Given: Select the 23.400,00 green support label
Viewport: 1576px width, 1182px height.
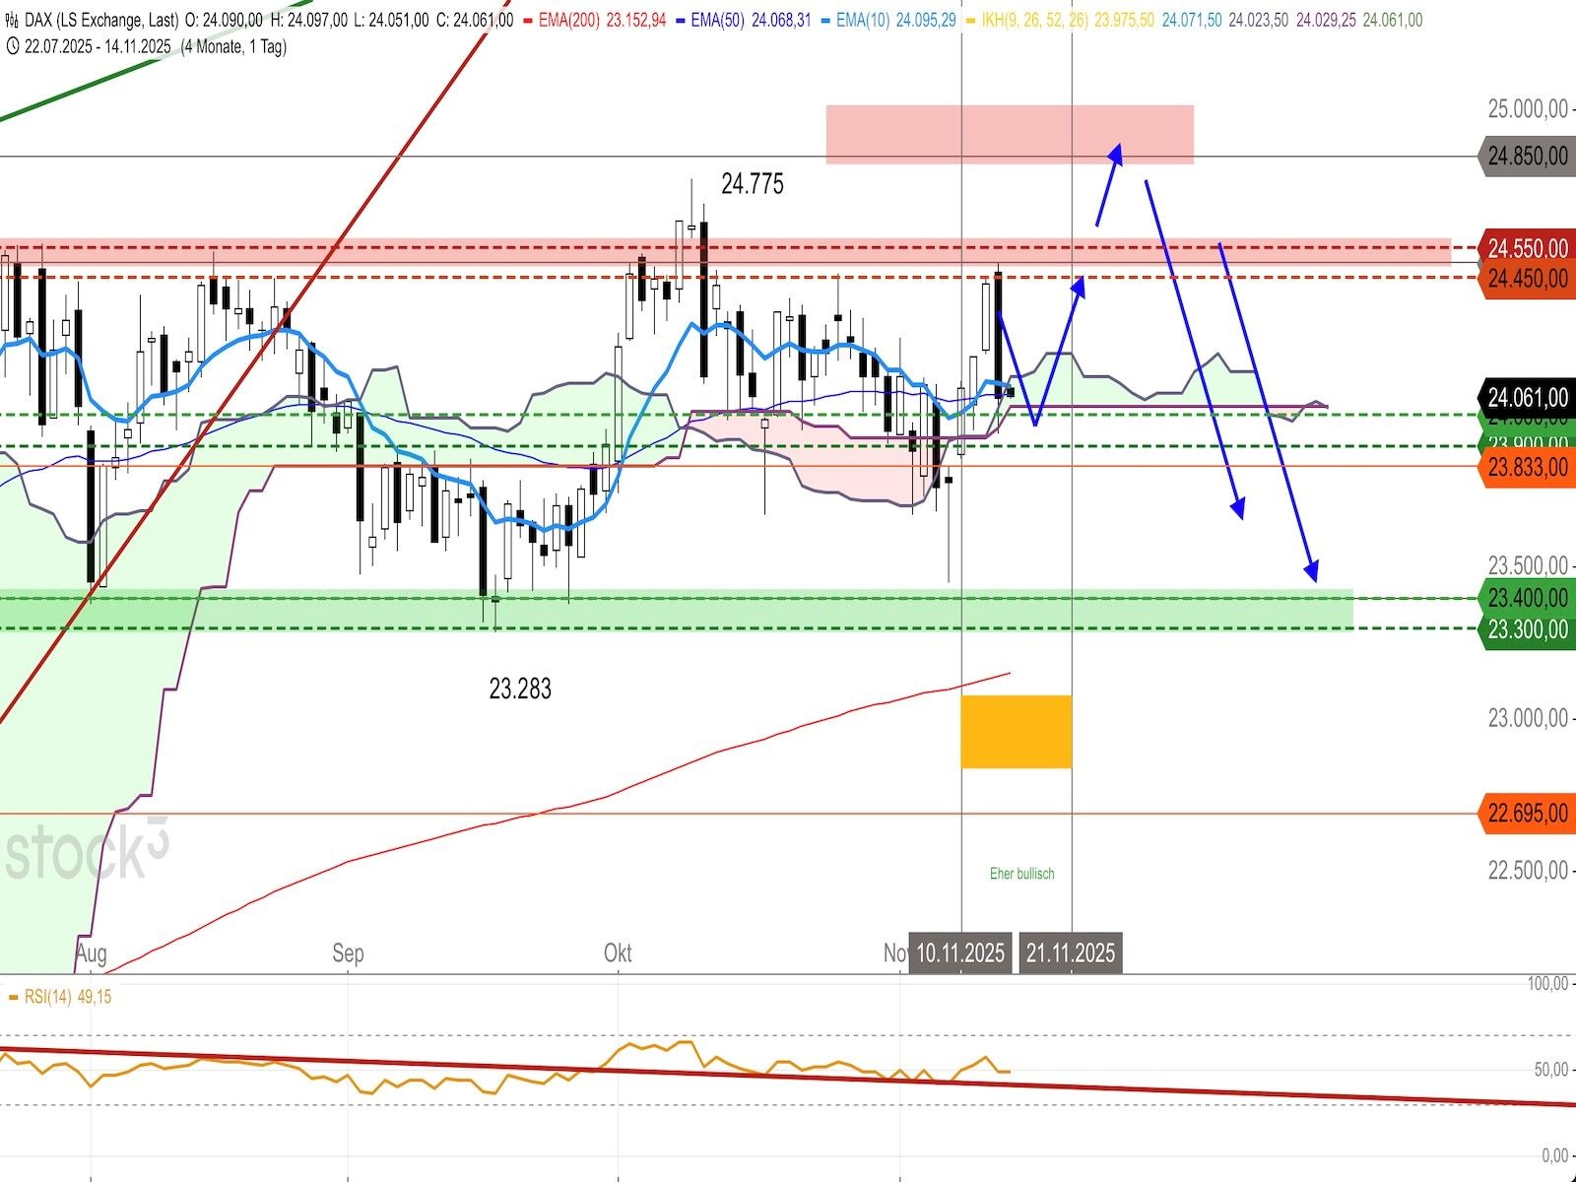Looking at the screenshot, I should pos(1526,598).
